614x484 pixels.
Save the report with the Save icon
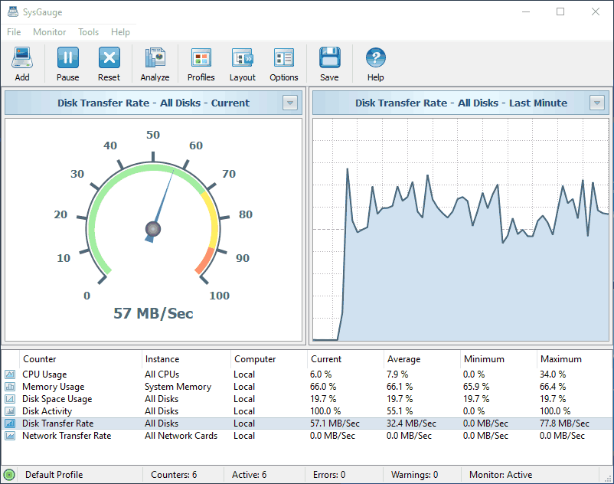329,57
